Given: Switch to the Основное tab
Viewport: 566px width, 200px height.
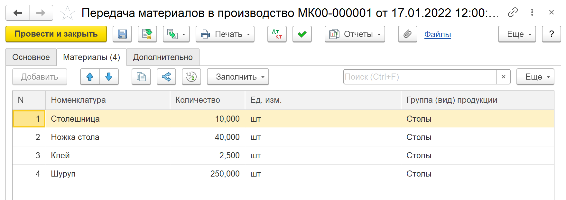Looking at the screenshot, I should [31, 57].
